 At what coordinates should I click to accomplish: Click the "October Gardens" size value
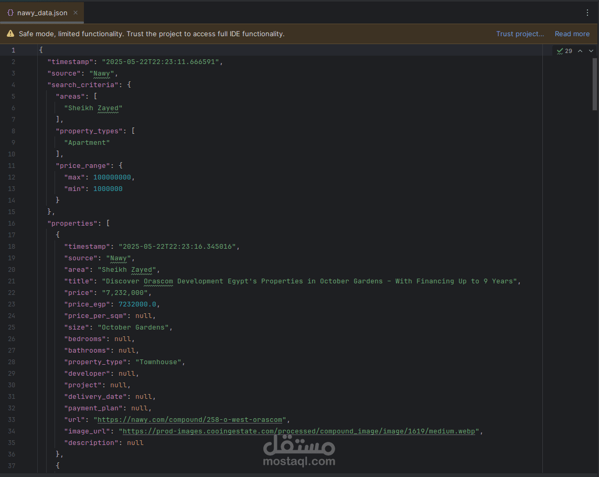[133, 327]
